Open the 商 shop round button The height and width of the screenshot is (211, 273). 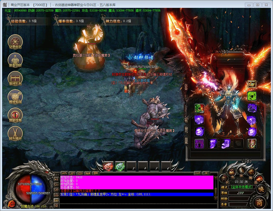259,202
